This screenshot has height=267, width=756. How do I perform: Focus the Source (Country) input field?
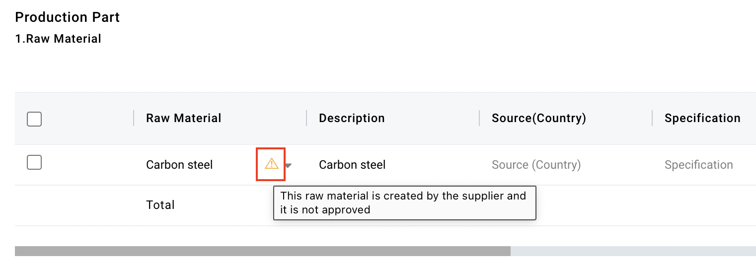(536, 165)
